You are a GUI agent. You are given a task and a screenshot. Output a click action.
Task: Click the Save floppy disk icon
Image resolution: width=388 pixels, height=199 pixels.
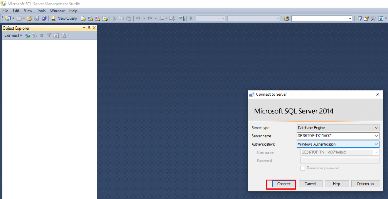click(x=37, y=18)
